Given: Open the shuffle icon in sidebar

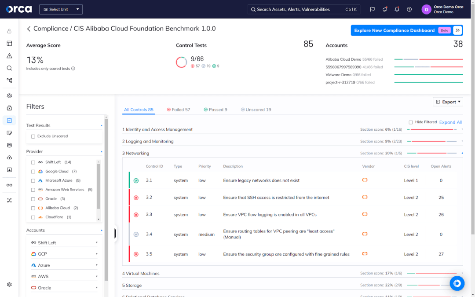Looking at the screenshot, I should click(x=9, y=200).
